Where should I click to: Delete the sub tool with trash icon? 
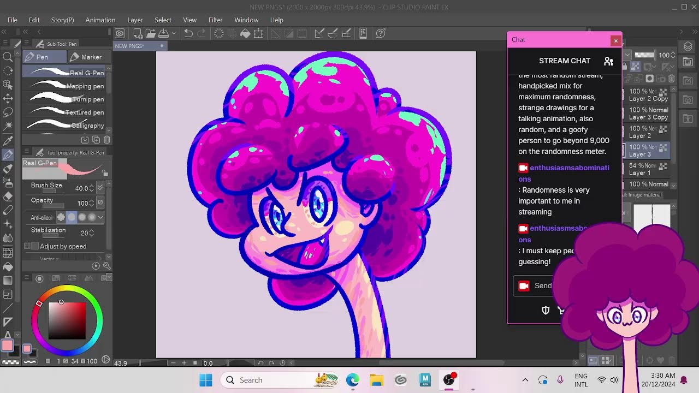click(x=106, y=140)
